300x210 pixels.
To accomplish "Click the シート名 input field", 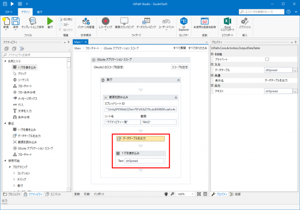I will 123,122.
